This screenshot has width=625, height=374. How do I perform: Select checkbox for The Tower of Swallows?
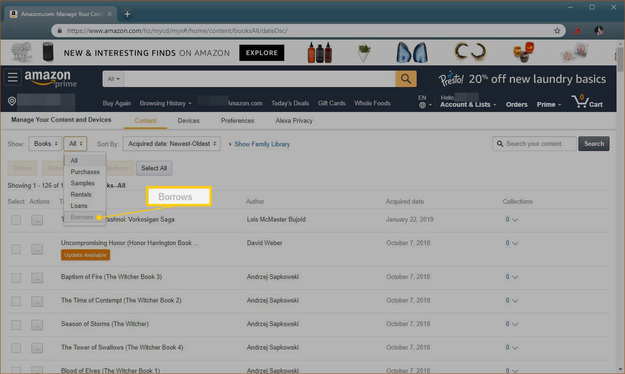[16, 349]
